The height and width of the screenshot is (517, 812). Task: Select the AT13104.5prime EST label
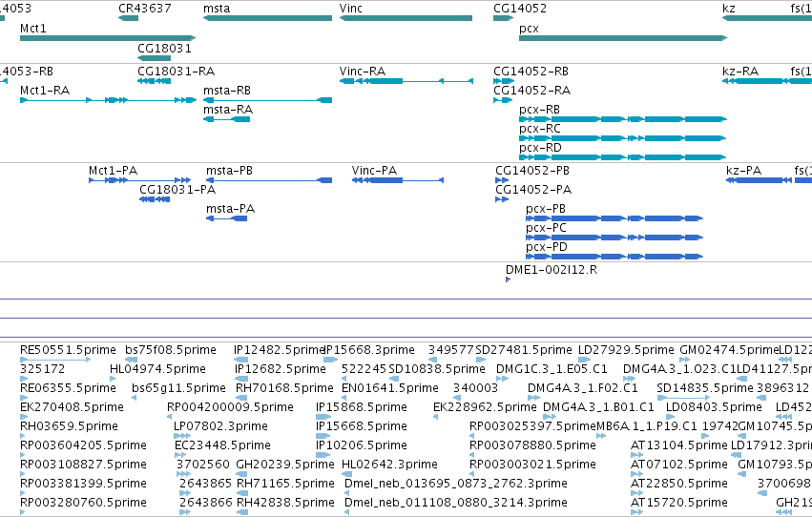coord(679,445)
